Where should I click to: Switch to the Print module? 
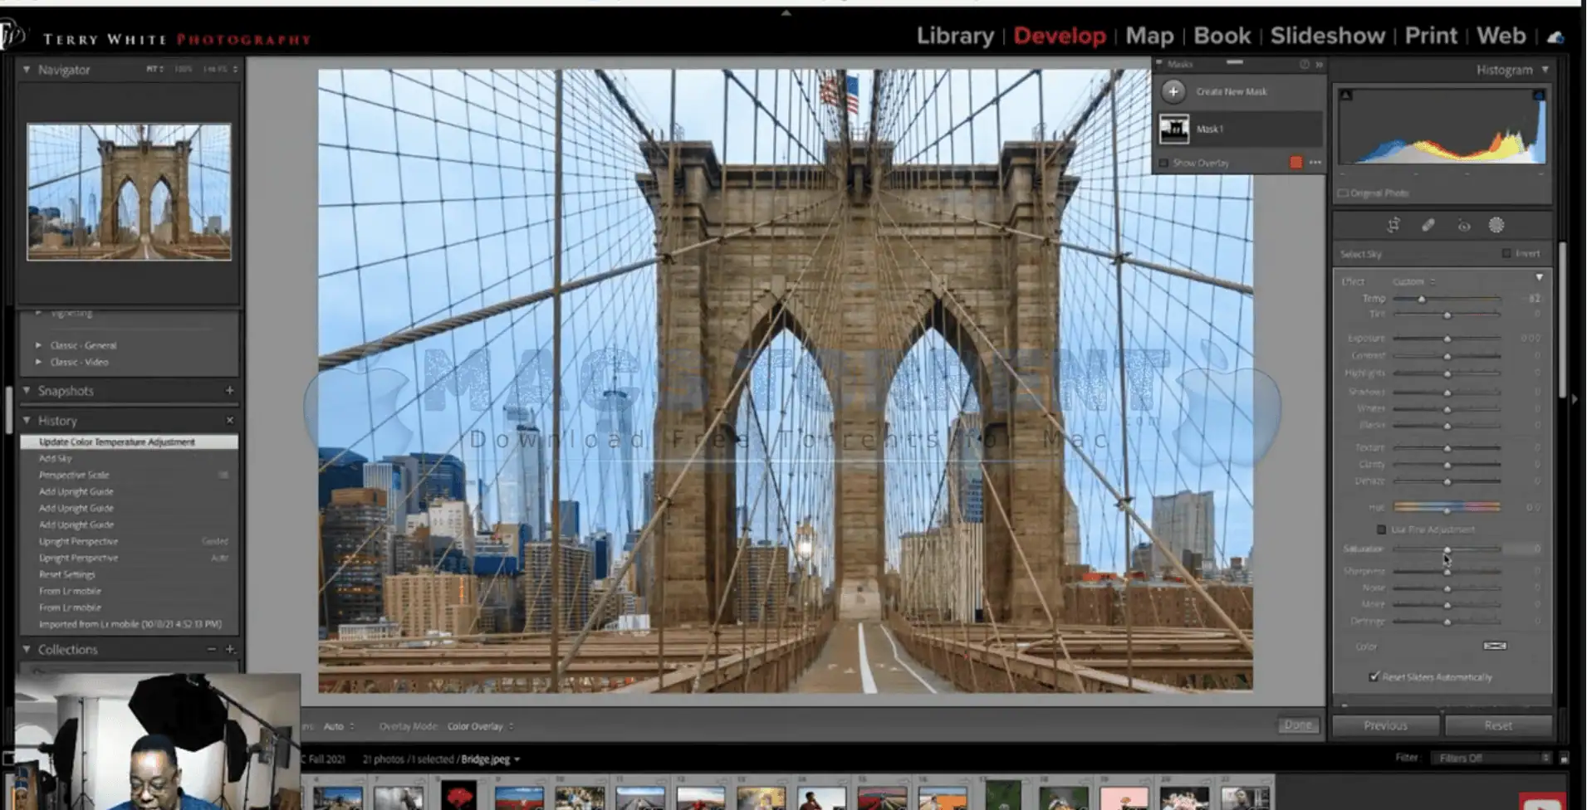1431,36
